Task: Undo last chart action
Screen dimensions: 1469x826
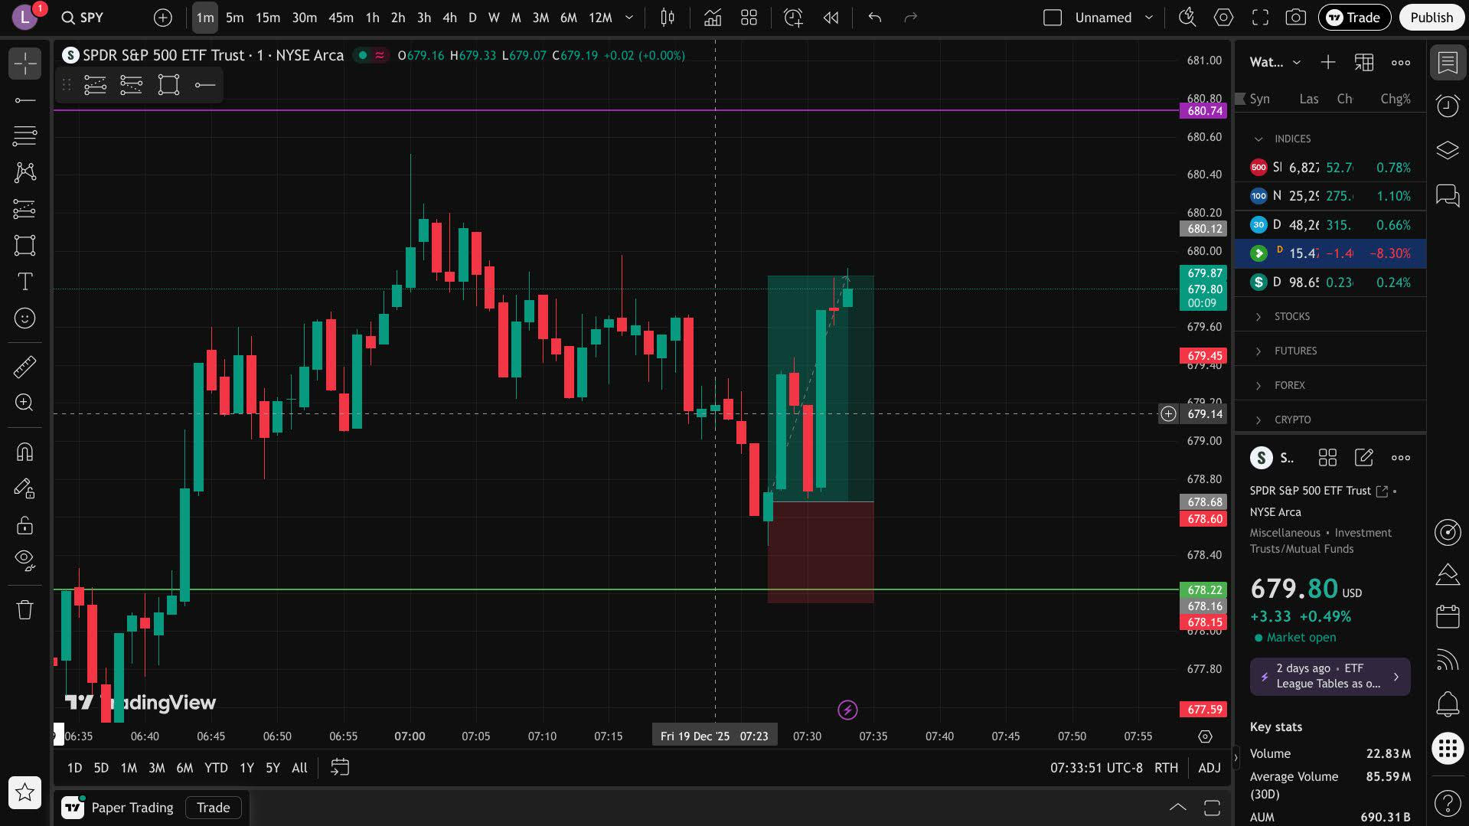Action: 875,18
